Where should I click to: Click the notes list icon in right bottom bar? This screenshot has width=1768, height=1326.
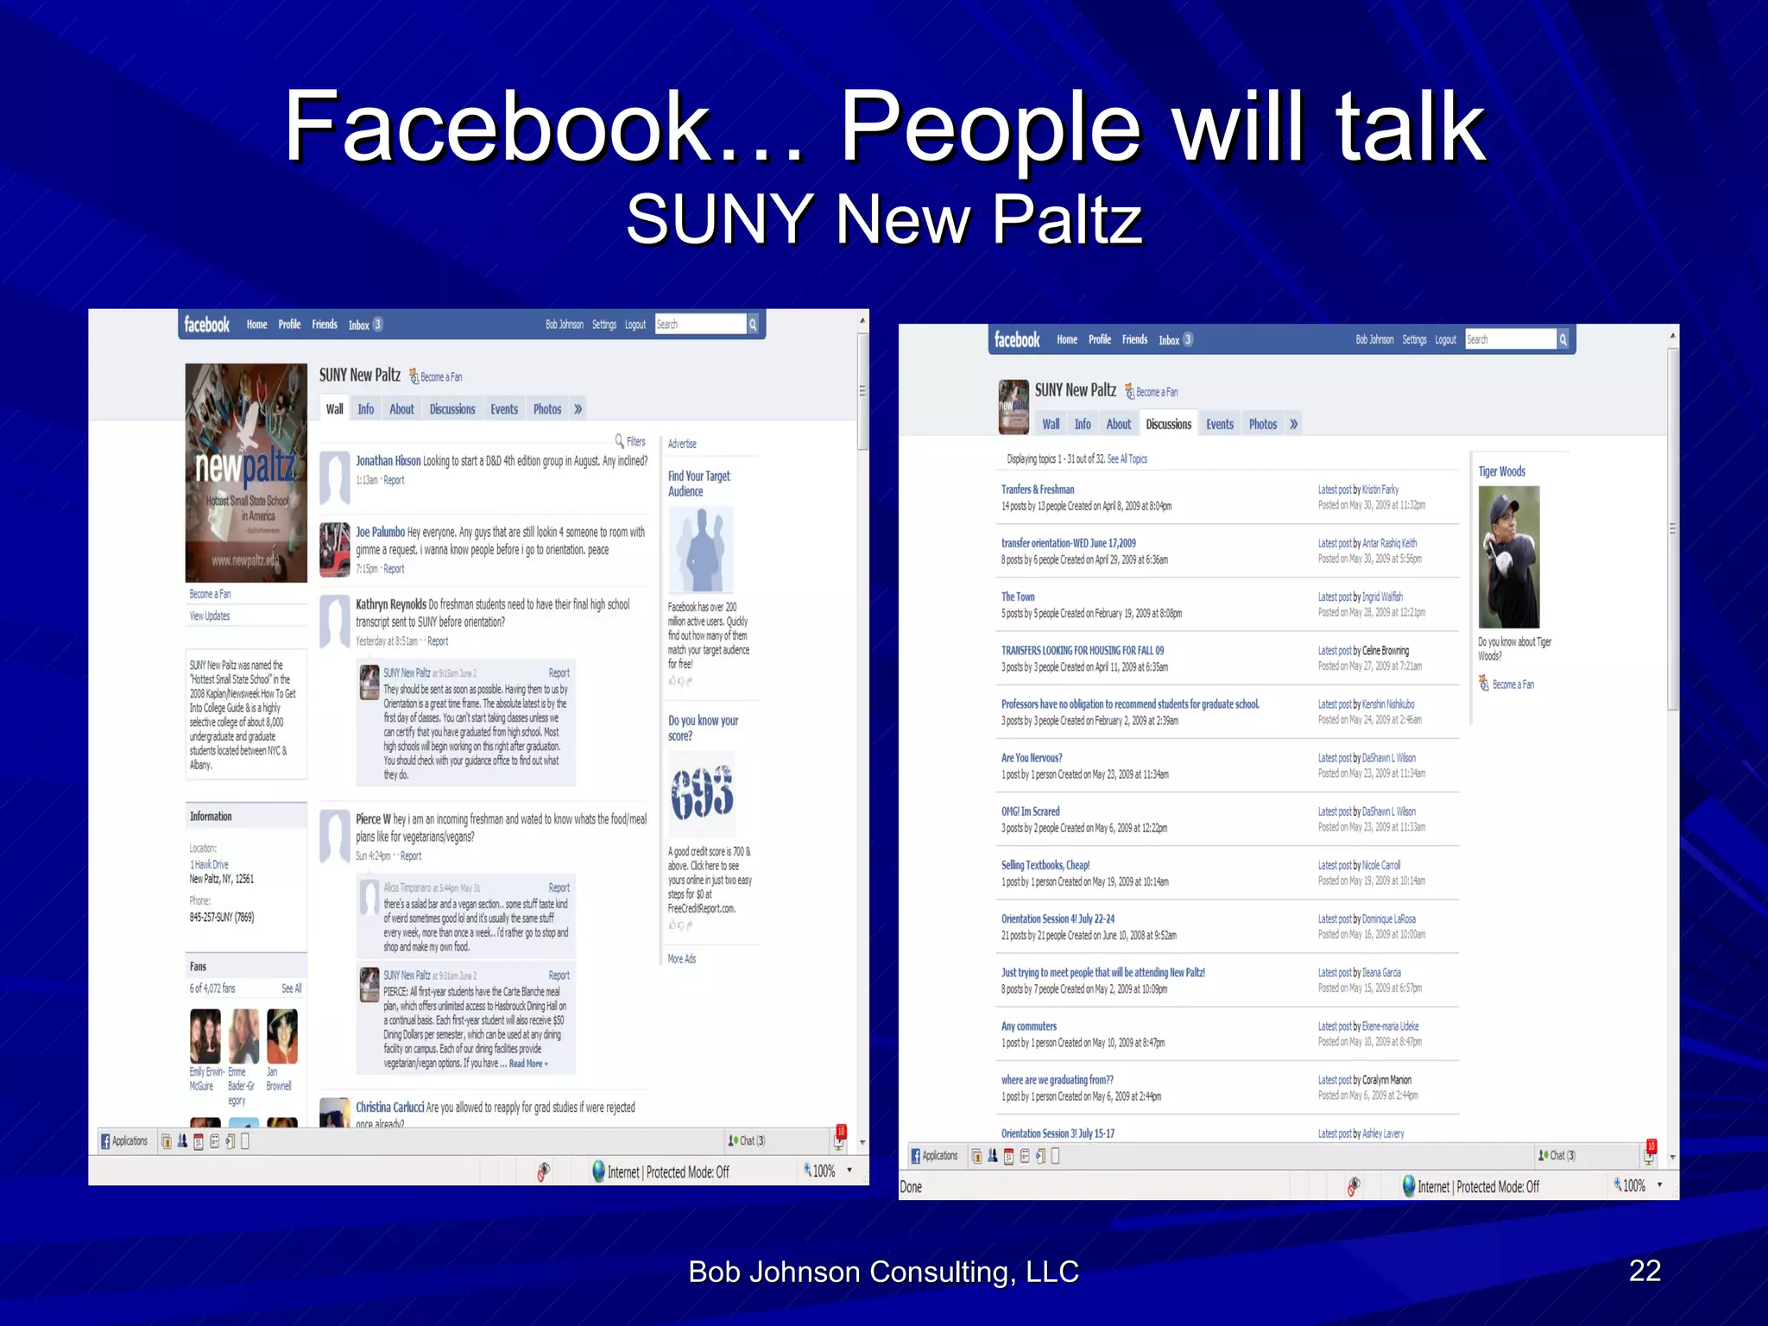(x=1025, y=1156)
